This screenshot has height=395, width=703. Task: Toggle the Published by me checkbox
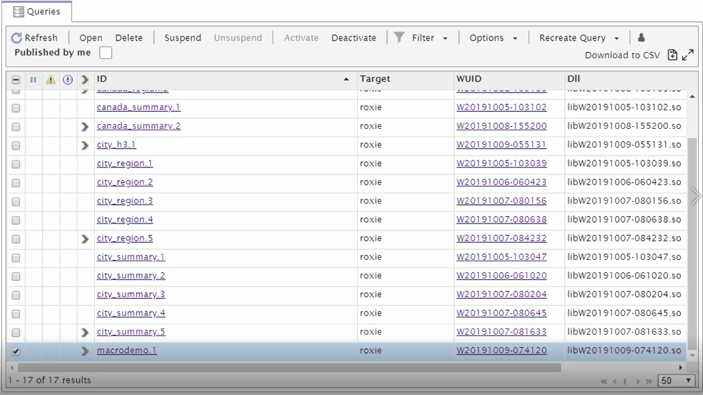coord(106,53)
